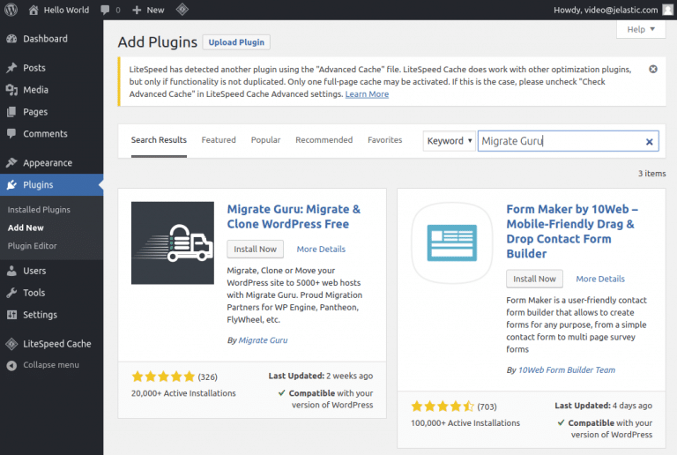Click the Media sidebar icon
Screen dimensions: 677x455
coord(11,90)
